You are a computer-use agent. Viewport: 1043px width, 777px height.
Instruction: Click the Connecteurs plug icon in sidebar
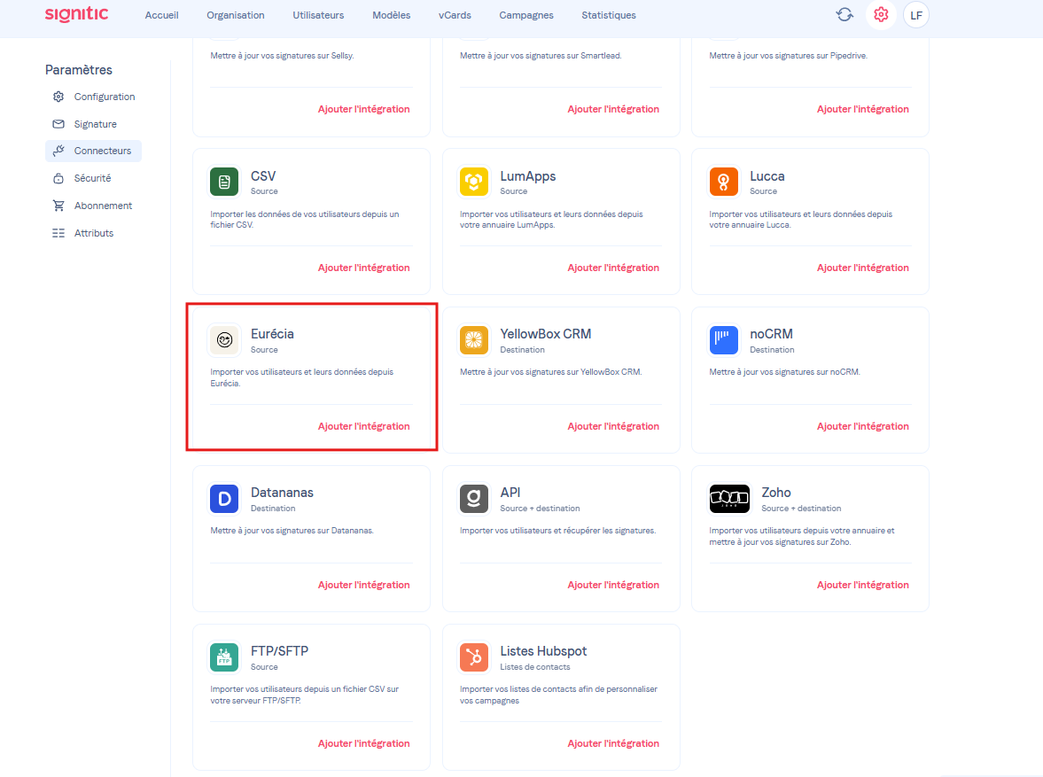click(x=58, y=151)
